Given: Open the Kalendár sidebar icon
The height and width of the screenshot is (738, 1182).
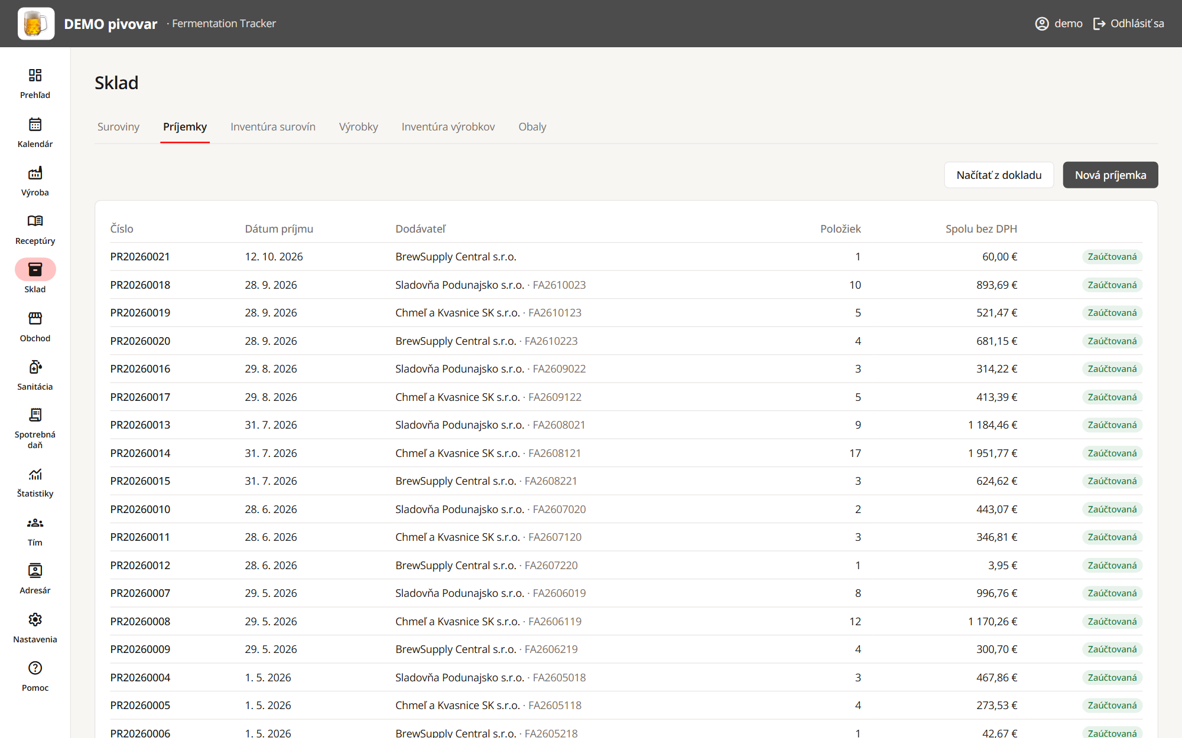Looking at the screenshot, I should tap(35, 124).
